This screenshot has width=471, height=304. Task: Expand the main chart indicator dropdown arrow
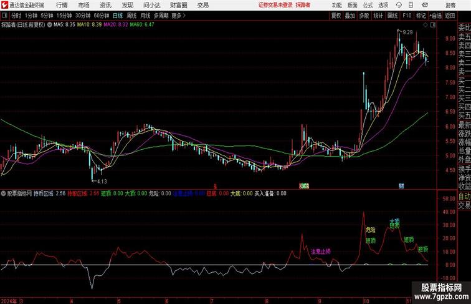[50, 25]
